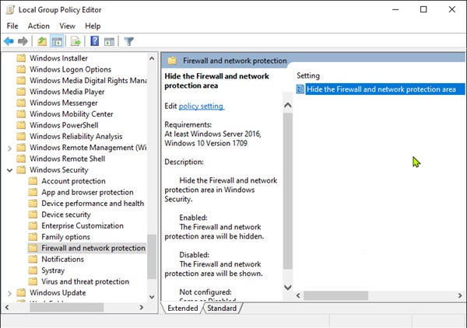Switch to the Extended tab

[x=183, y=308]
